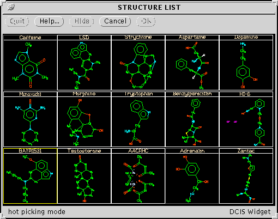The height and width of the screenshot is (219, 278).
Task: Click the 'Testosterone' title label
Action: (x=84, y=151)
